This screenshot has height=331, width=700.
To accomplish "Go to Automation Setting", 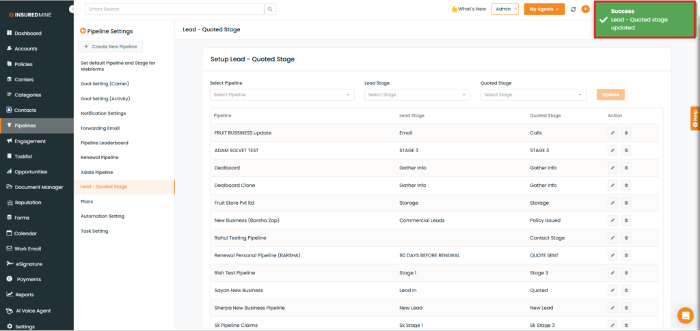I will (x=103, y=216).
